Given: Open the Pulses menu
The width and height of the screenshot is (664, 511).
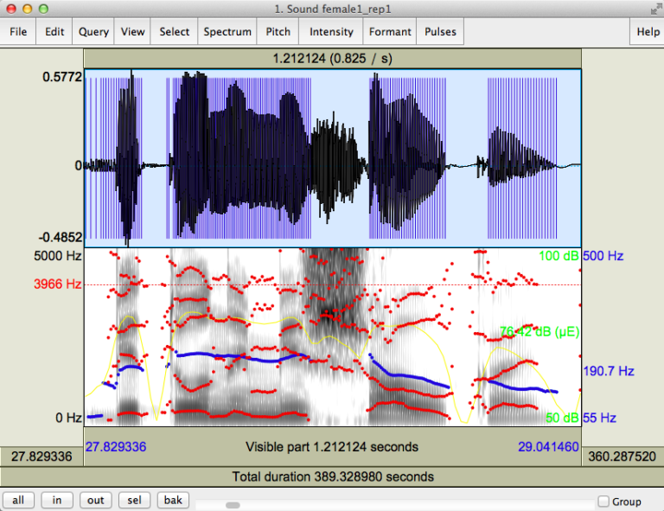Looking at the screenshot, I should click(440, 32).
